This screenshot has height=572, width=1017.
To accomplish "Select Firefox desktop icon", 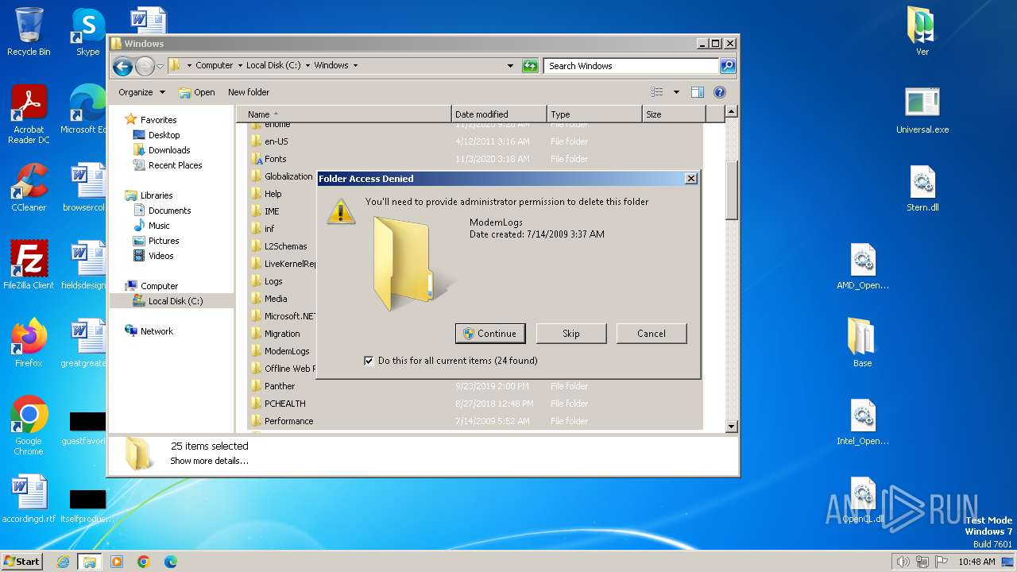I will pyautogui.click(x=29, y=343).
